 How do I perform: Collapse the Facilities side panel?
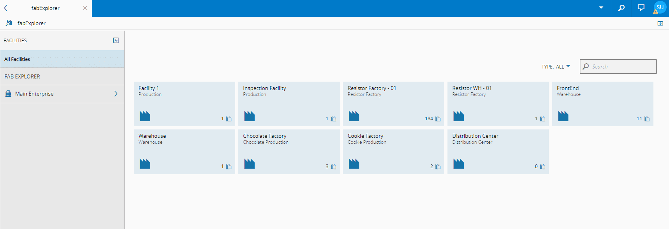coord(116,40)
